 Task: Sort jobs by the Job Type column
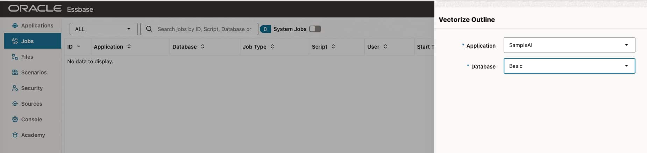click(x=272, y=47)
